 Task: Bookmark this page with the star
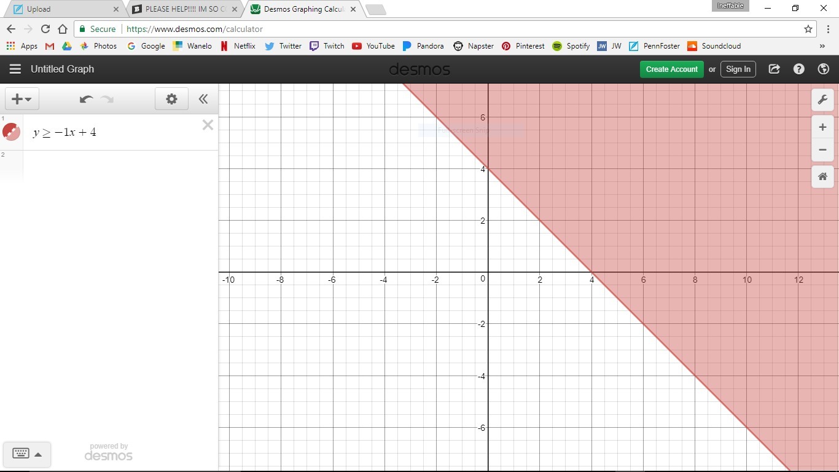pyautogui.click(x=808, y=29)
